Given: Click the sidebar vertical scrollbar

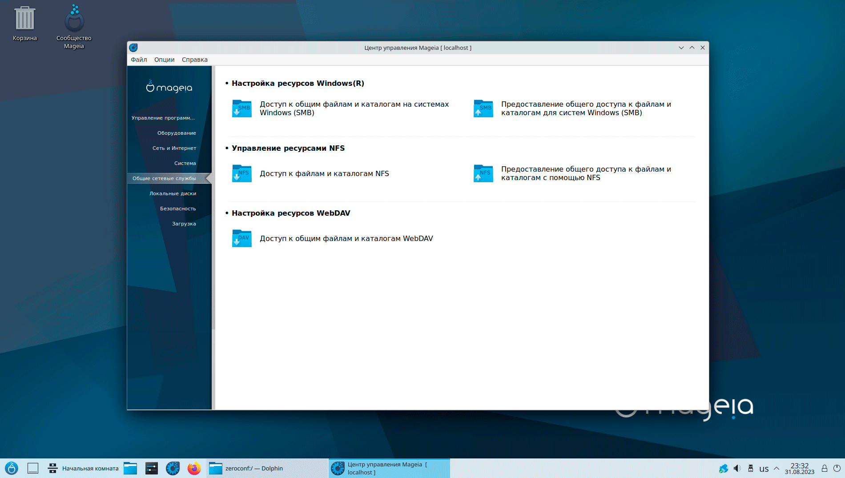Looking at the screenshot, I should (x=213, y=198).
